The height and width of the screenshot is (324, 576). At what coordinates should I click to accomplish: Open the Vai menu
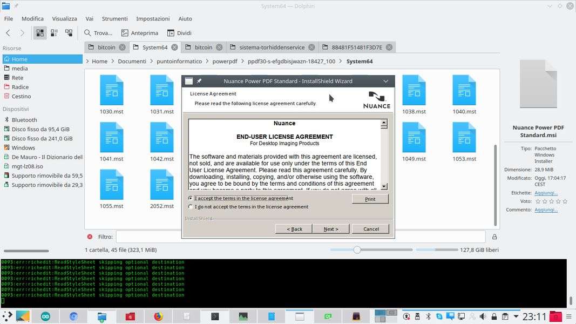click(89, 19)
